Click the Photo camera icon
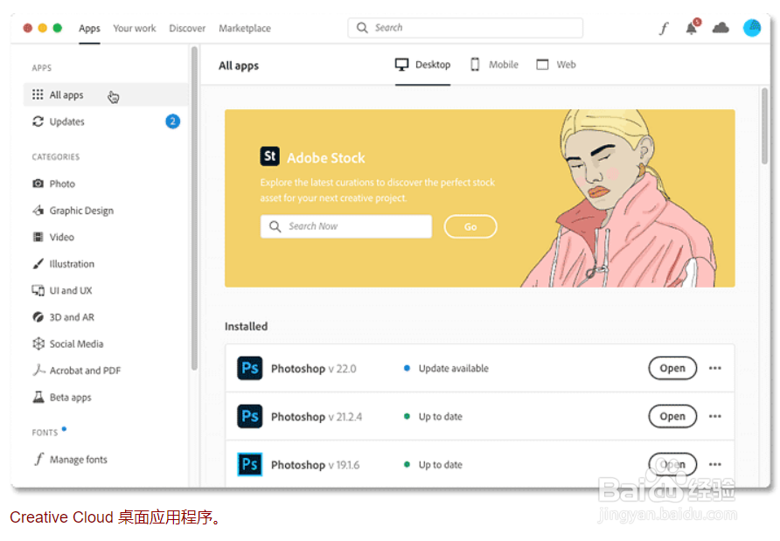The width and height of the screenshot is (780, 541). (38, 184)
